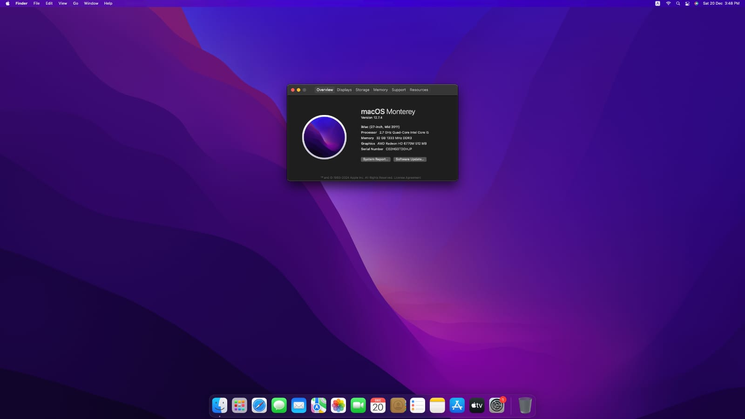
Task: Open the input source menu bar icon
Action: pos(657,3)
